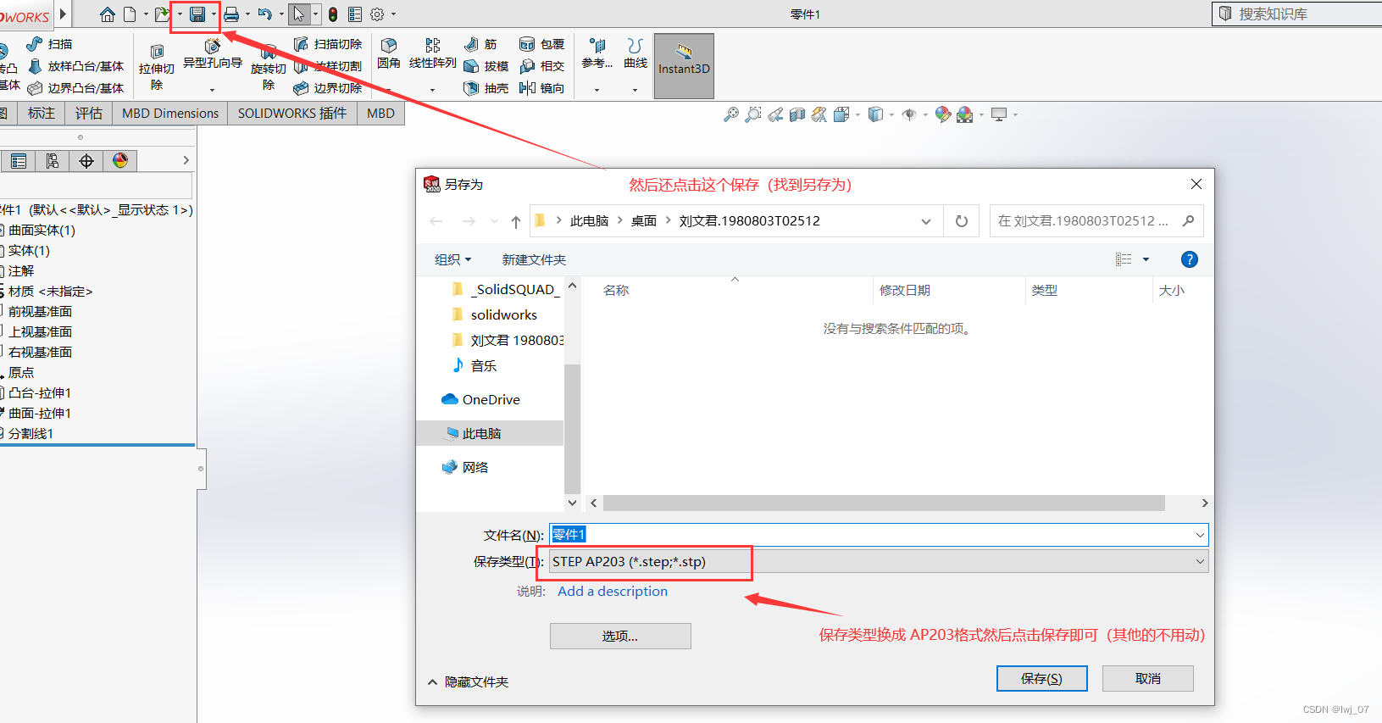1382x723 pixels.
Task: Click the Rebuild traffic light icon
Action: [333, 14]
